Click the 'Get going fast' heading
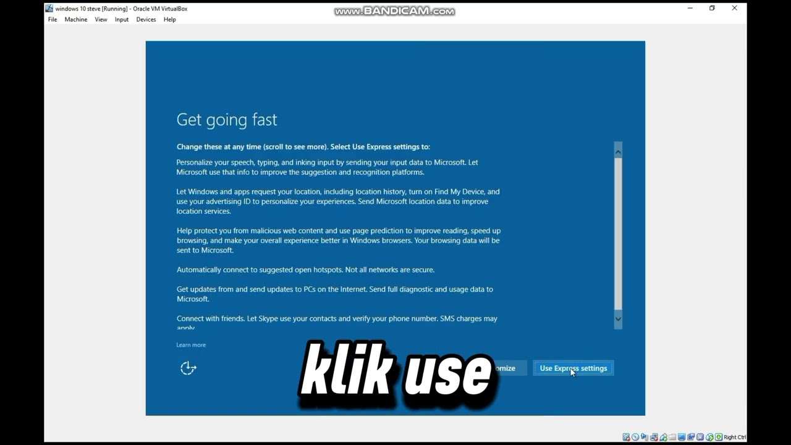Viewport: 791px width, 445px height. pyautogui.click(x=227, y=119)
